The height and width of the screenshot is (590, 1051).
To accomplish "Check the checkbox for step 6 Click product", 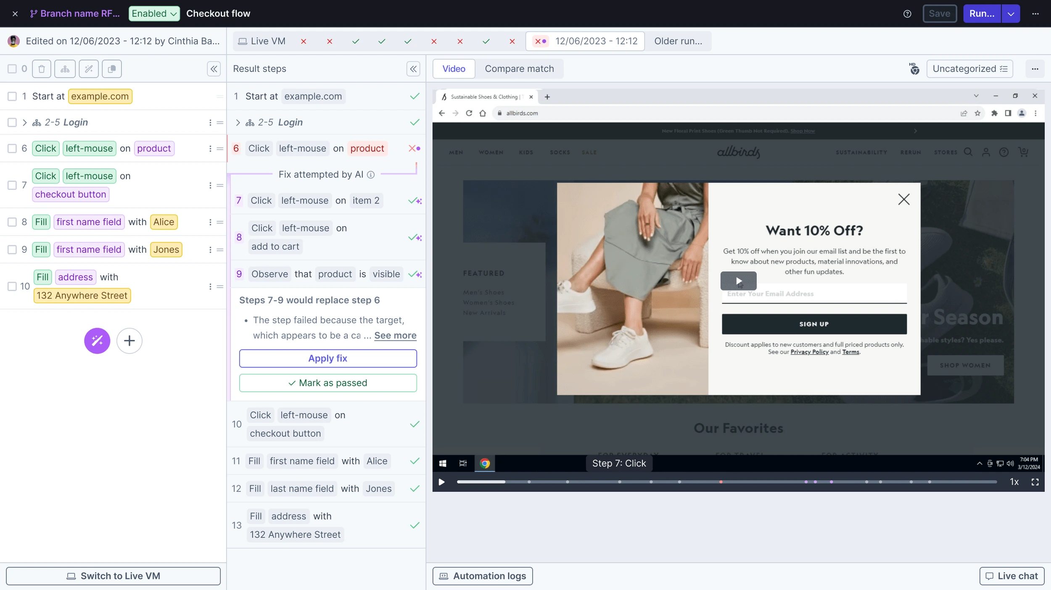I will click(12, 149).
